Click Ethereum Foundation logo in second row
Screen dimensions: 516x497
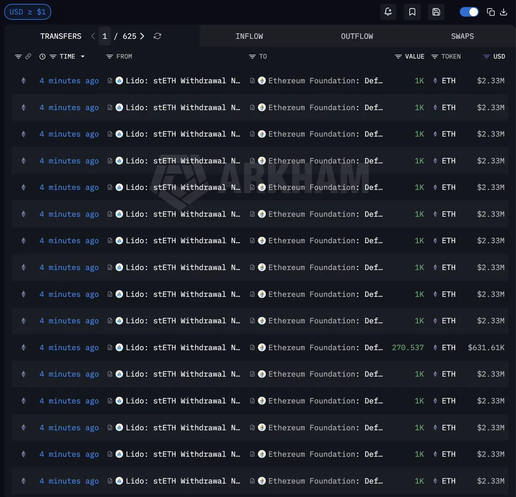click(262, 107)
